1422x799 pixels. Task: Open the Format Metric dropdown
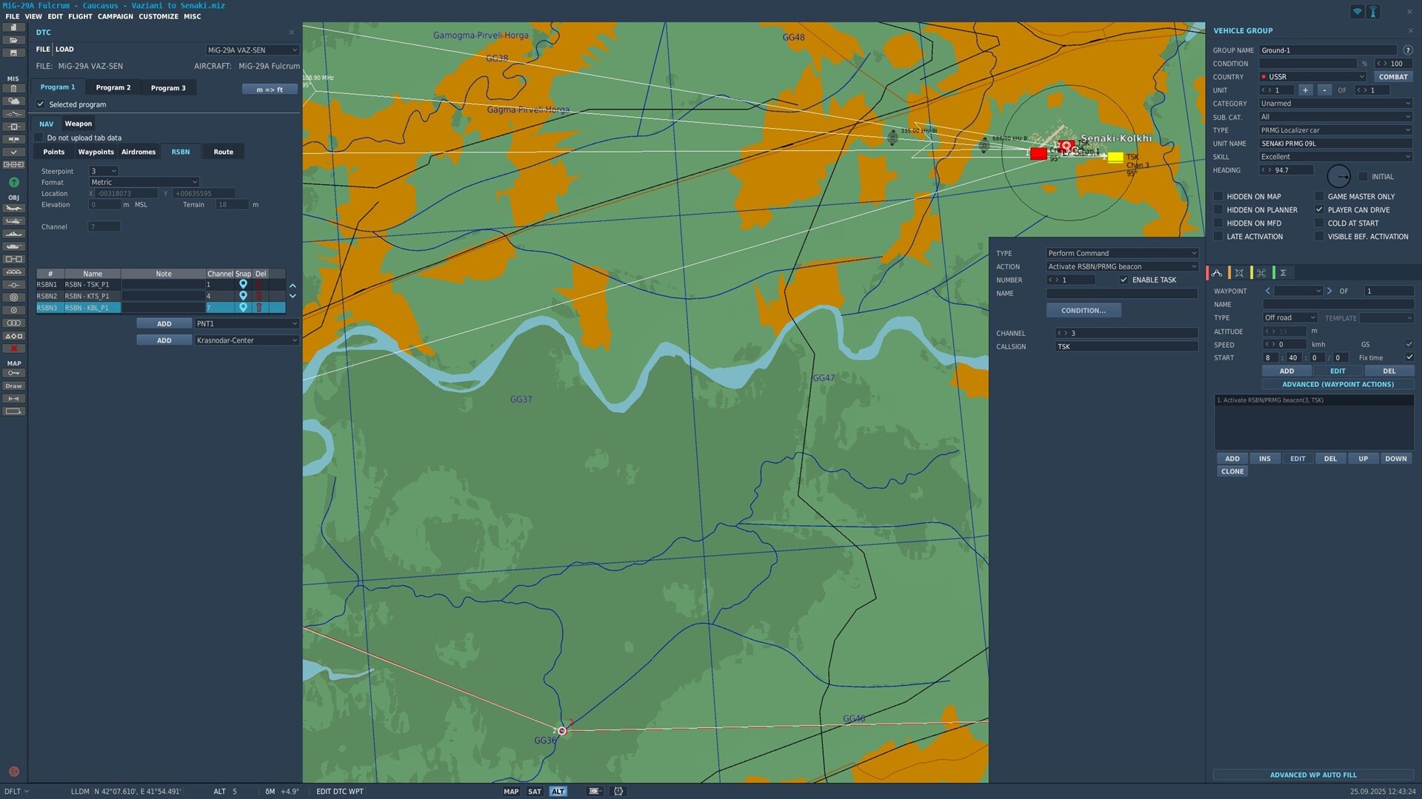click(144, 182)
